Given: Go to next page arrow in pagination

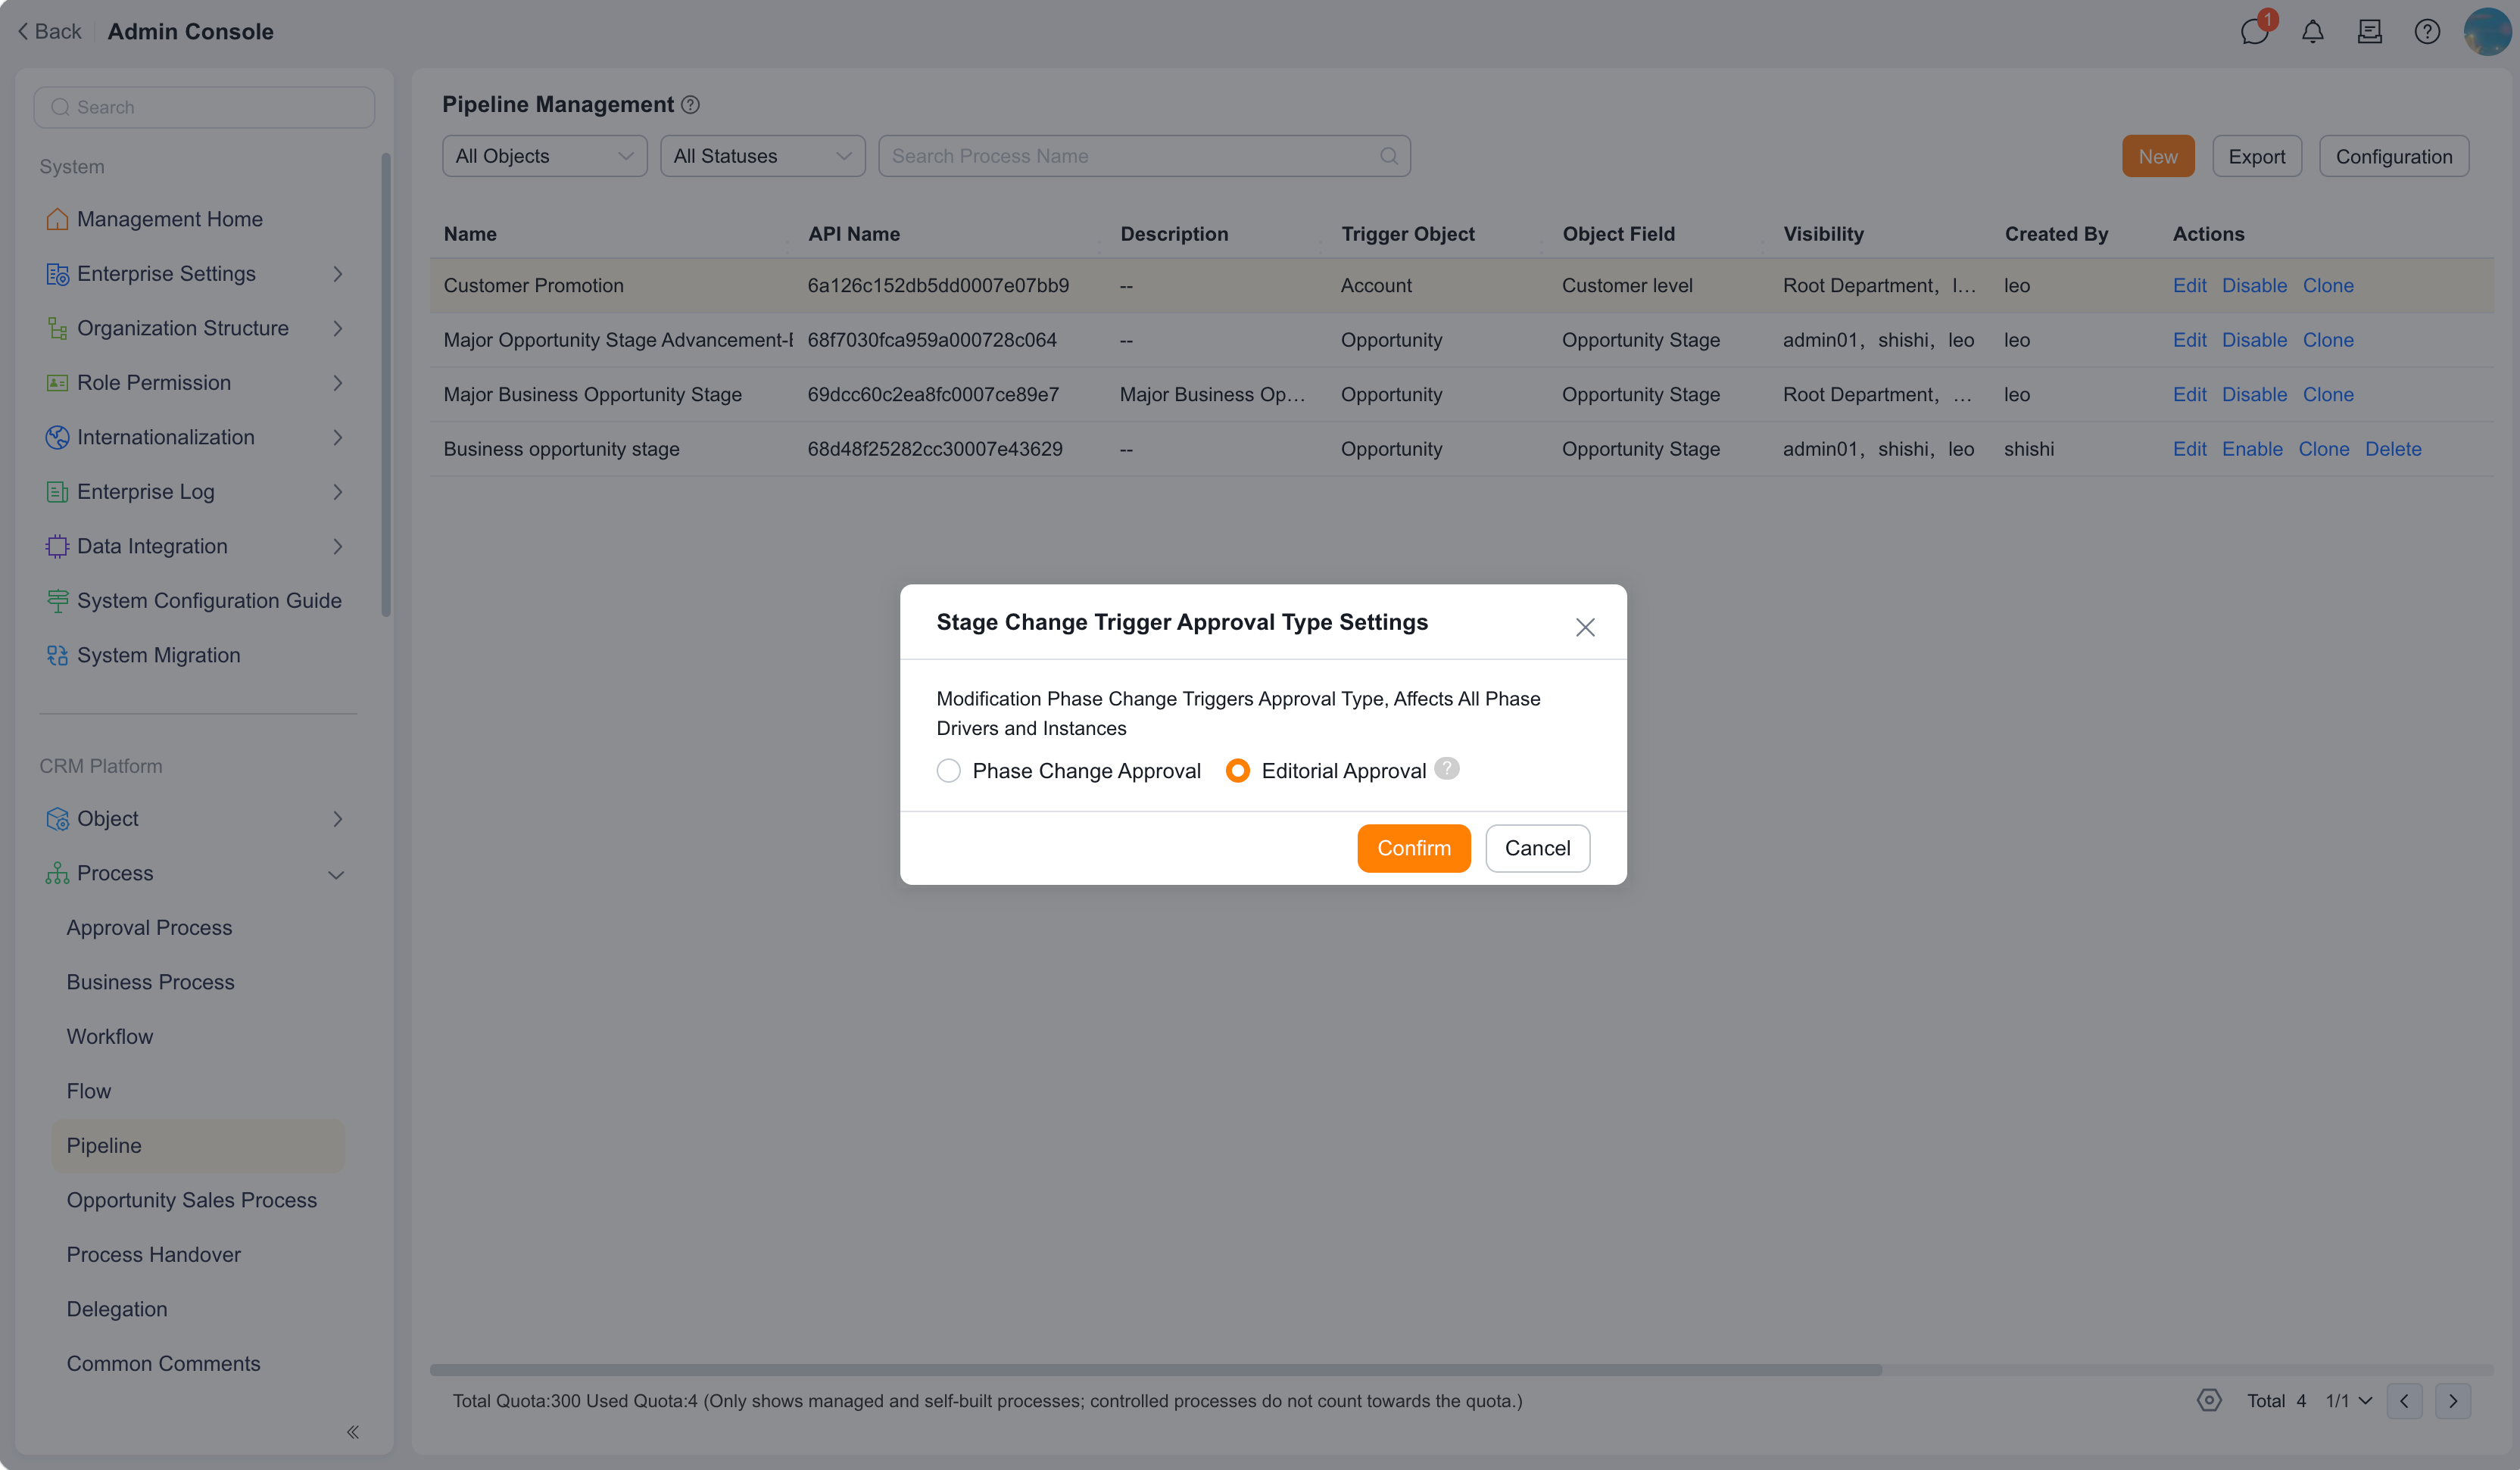Looking at the screenshot, I should tap(2453, 1400).
